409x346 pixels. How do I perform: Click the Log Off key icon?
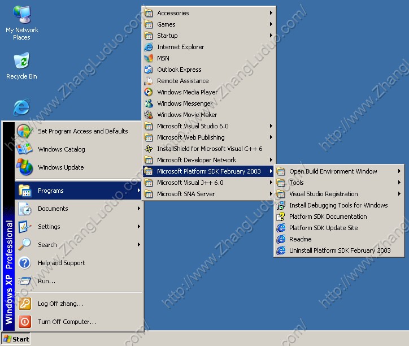point(25,304)
